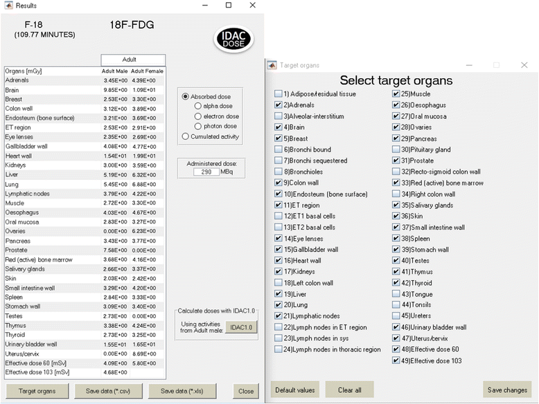The width and height of the screenshot is (539, 404).
Task: Uncheck the Brain target organ
Action: coord(279,127)
